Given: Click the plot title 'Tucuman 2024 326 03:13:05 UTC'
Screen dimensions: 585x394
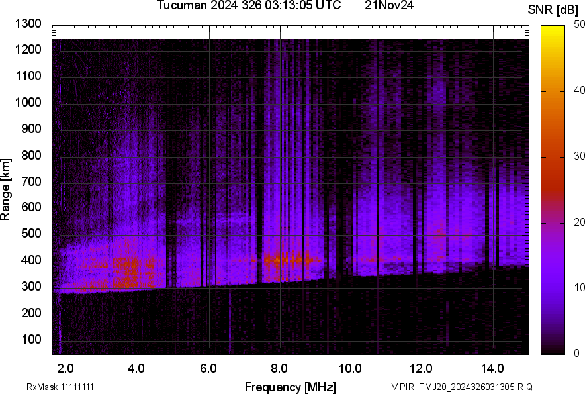Looking at the screenshot, I should 249,6.
